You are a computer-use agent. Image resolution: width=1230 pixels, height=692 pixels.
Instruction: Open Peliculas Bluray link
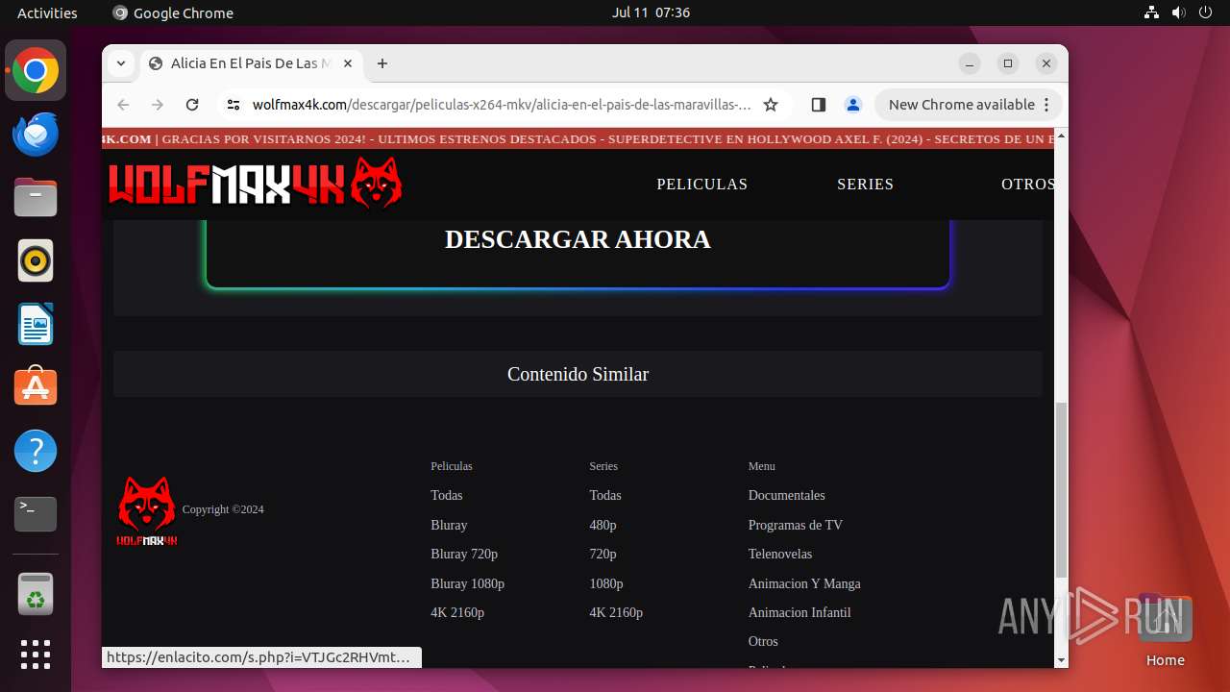[x=449, y=526]
